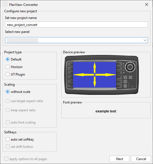Click the Next button
The height and width of the screenshot is (164, 153).
click(x=119, y=159)
